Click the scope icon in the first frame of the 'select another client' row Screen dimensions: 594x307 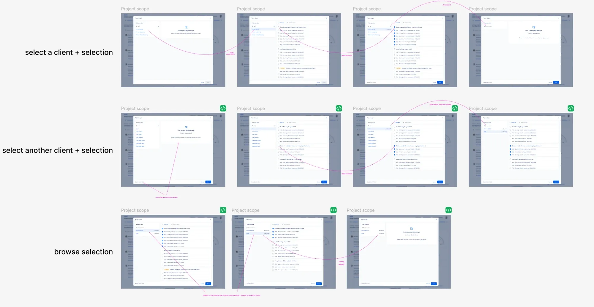click(x=186, y=127)
